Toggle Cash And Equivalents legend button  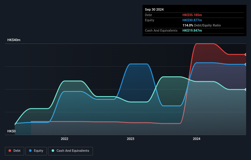pyautogui.click(x=70, y=151)
